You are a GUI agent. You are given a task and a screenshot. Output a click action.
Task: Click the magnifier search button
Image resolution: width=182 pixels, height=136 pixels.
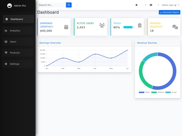pyautogui.click(x=69, y=5)
